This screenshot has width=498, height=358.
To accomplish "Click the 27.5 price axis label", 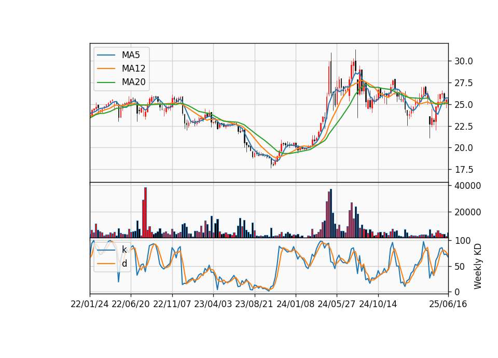I will tap(464, 83).
